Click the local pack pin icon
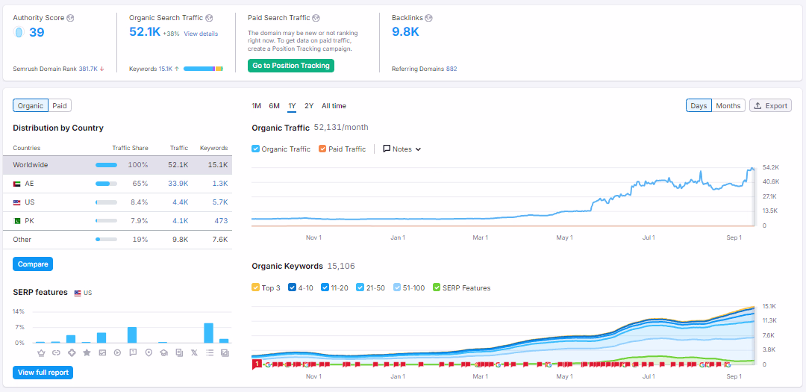Screen dimensions: 806x392 click(148, 352)
